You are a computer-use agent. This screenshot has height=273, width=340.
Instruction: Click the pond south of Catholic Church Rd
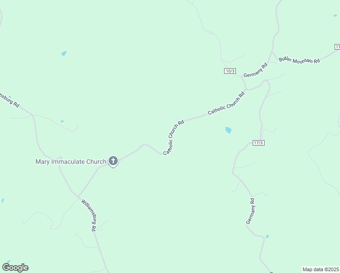(228, 130)
